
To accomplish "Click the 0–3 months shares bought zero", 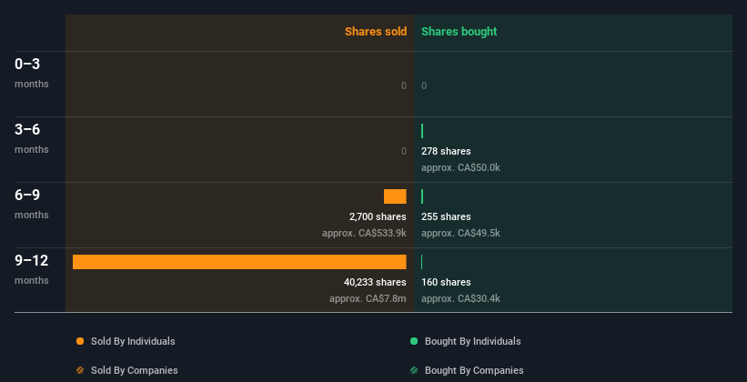I will pyautogui.click(x=424, y=85).
